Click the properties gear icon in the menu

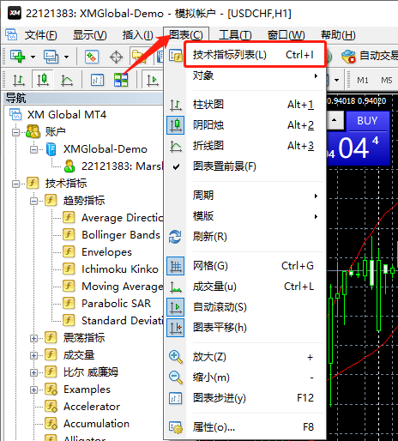[x=176, y=427]
